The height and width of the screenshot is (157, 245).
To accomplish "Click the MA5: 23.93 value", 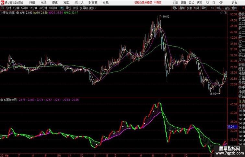I will click(26, 13).
